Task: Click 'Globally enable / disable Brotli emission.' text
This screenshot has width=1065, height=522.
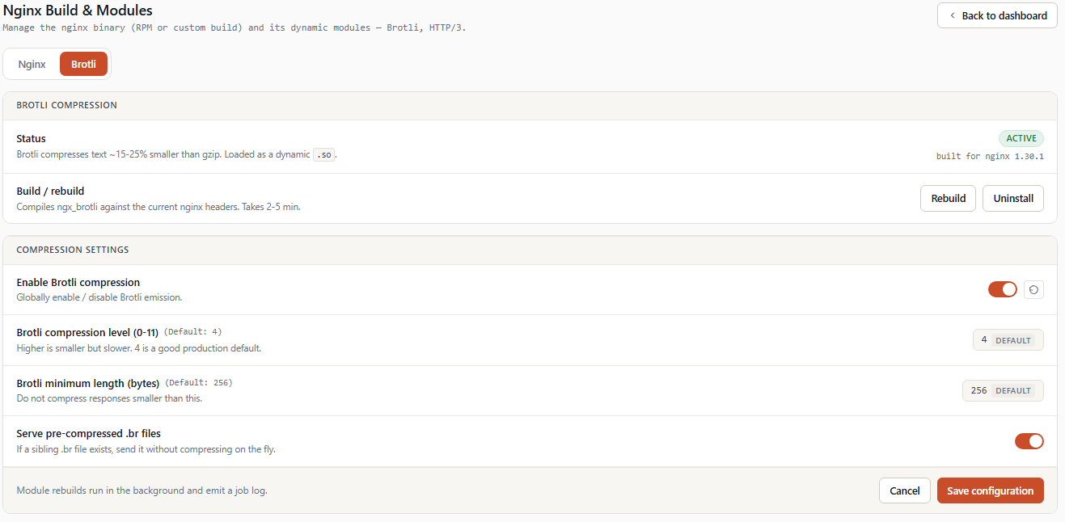Action: [x=99, y=297]
